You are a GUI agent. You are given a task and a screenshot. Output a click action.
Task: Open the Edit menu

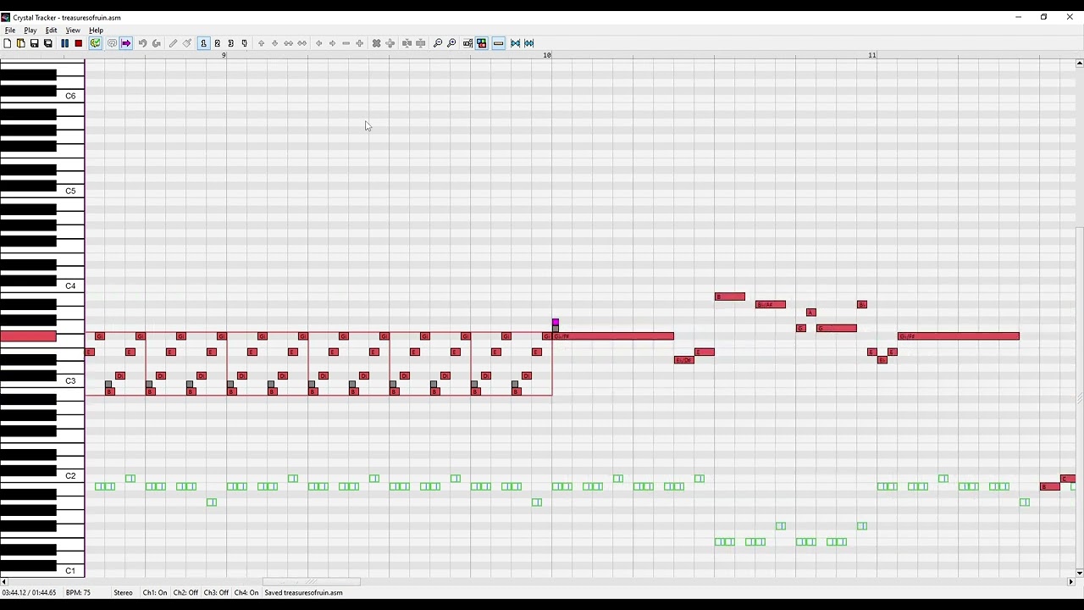click(52, 30)
